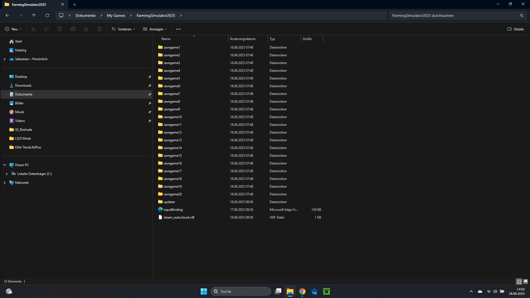The width and height of the screenshot is (530, 298).
Task: Click the Cut scissors icon in toolbar
Action: [33, 29]
